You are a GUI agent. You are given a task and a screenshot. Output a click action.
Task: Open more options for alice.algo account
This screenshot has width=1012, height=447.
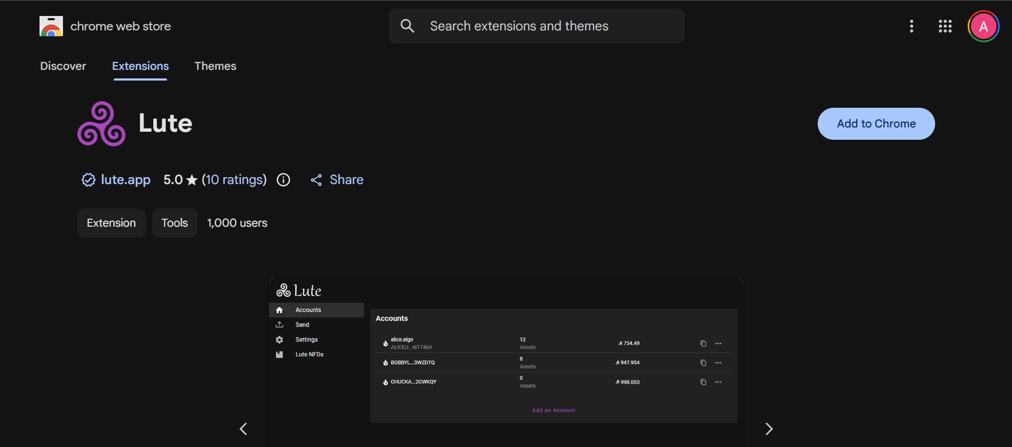(718, 344)
